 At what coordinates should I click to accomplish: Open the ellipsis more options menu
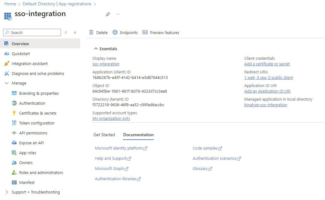118,14
